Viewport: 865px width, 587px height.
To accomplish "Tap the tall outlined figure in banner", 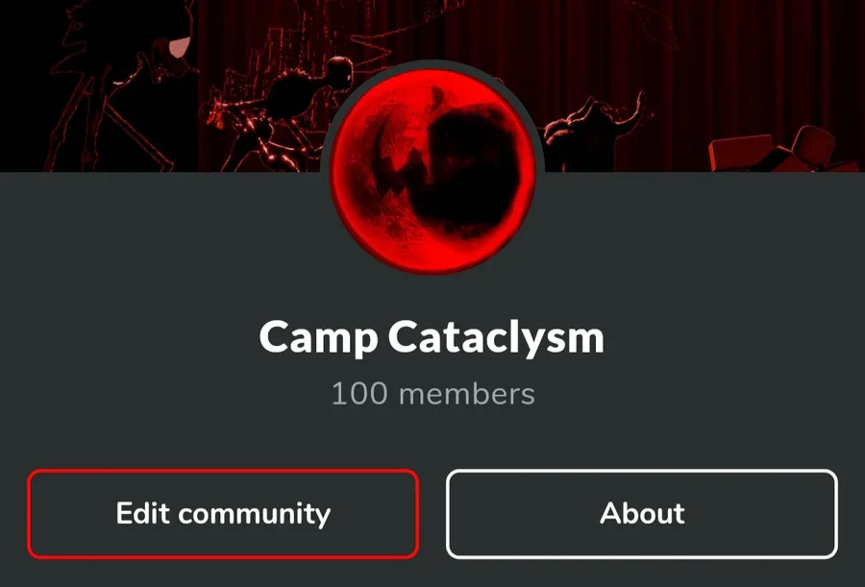I will point(121,88).
